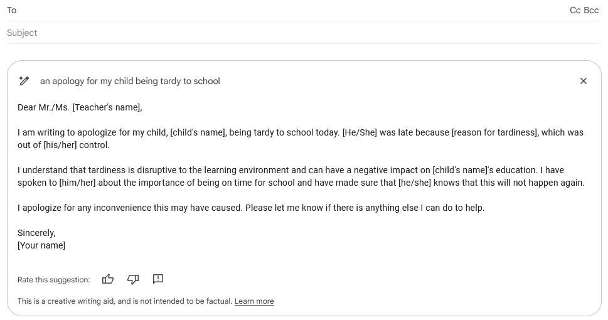Open the report feedback exclamation icon
Image resolution: width=608 pixels, height=320 pixels.
click(x=158, y=279)
